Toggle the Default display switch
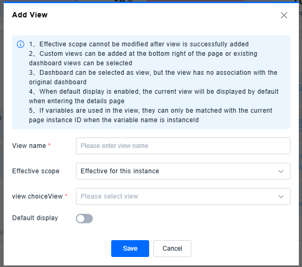The image size is (302, 267). coord(84,219)
